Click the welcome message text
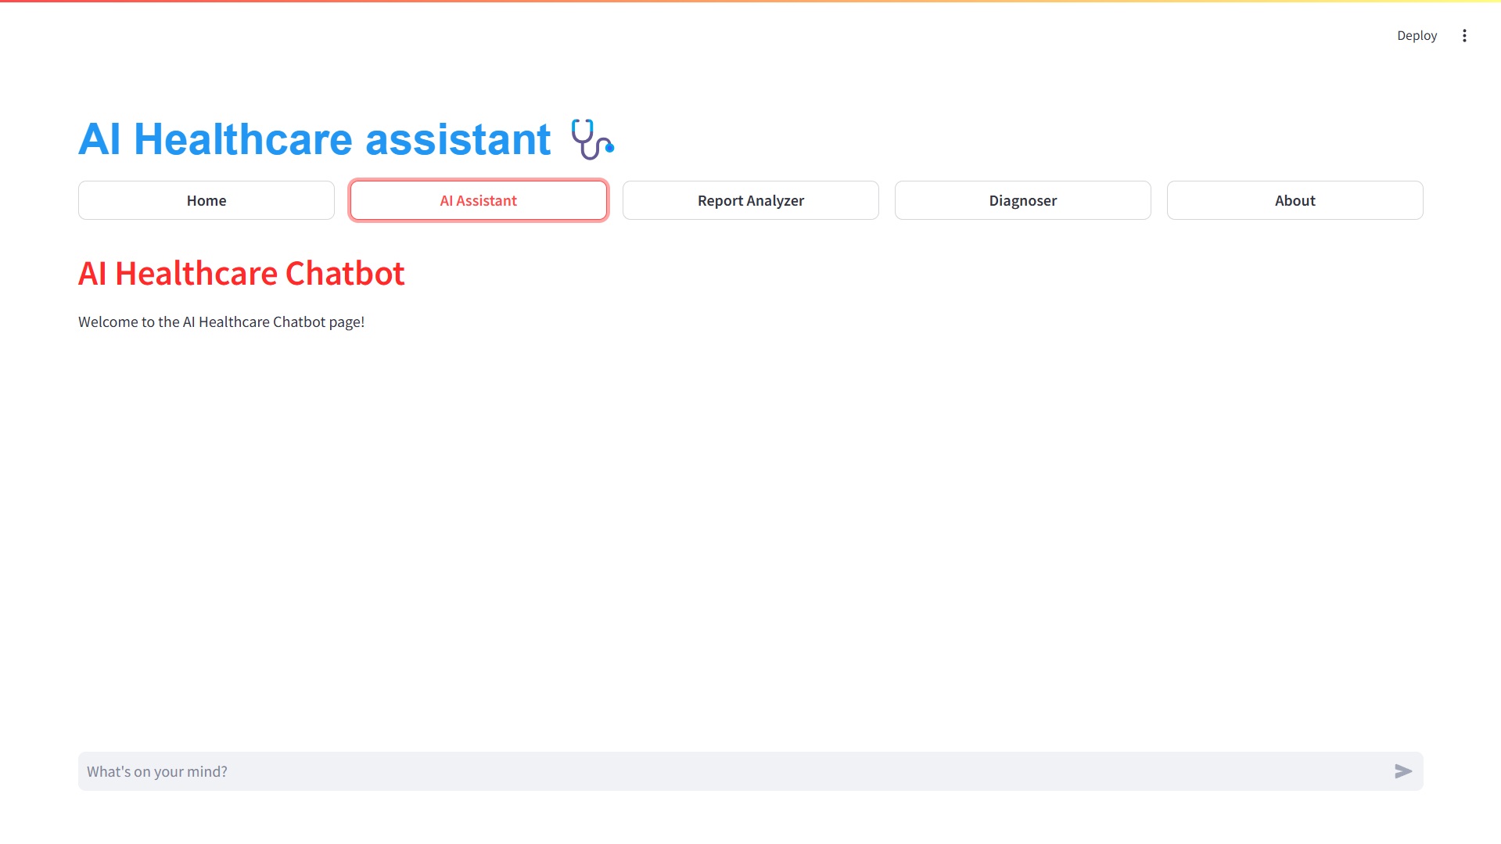Viewport: 1501px width, 844px height. pos(221,321)
